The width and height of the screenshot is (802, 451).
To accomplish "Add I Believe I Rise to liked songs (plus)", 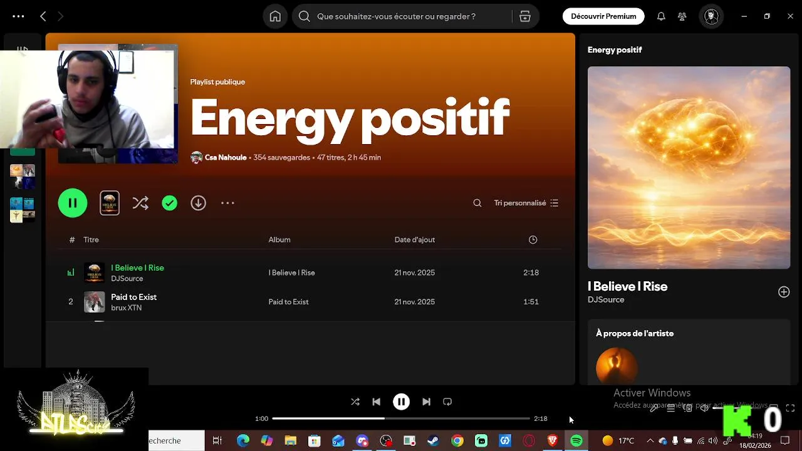I will click(x=784, y=292).
